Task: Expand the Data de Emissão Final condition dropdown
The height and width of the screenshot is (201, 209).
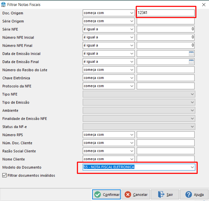Action: pyautogui.click(x=109, y=62)
